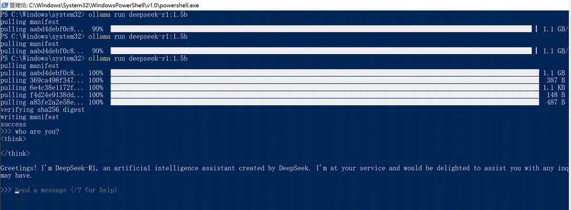The image size is (571, 210).
Task: Click the '487 B' size value
Action: pyautogui.click(x=556, y=102)
